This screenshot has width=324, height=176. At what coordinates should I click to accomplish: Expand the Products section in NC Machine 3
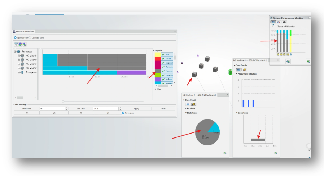[186, 108]
